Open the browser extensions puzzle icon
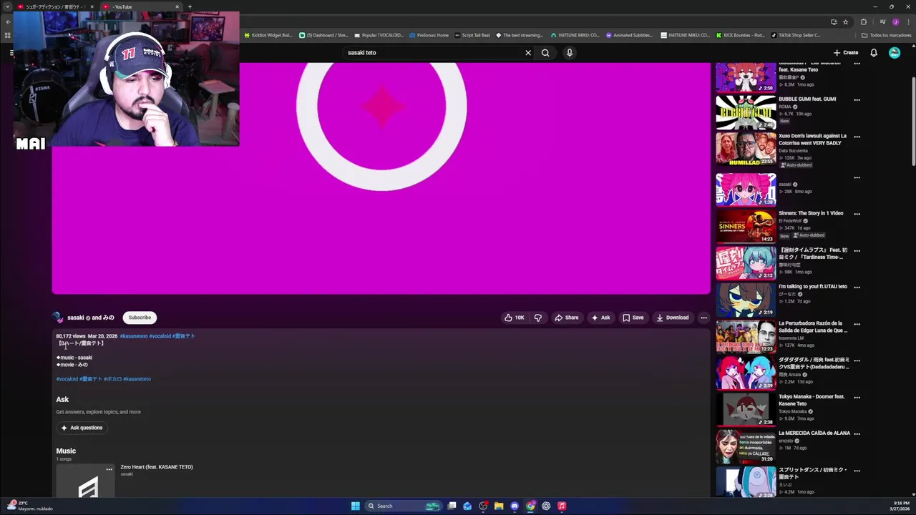The height and width of the screenshot is (515, 916). tap(863, 21)
